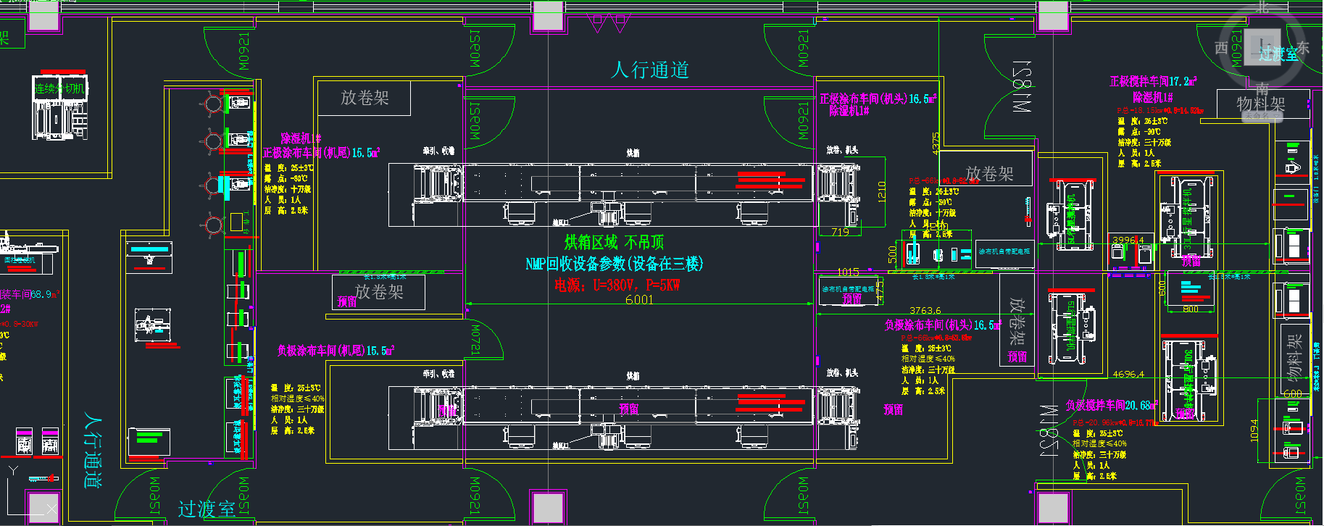Select the 东 (east) direction on ViewCube compass
The image size is (1324, 526).
[x=1302, y=48]
